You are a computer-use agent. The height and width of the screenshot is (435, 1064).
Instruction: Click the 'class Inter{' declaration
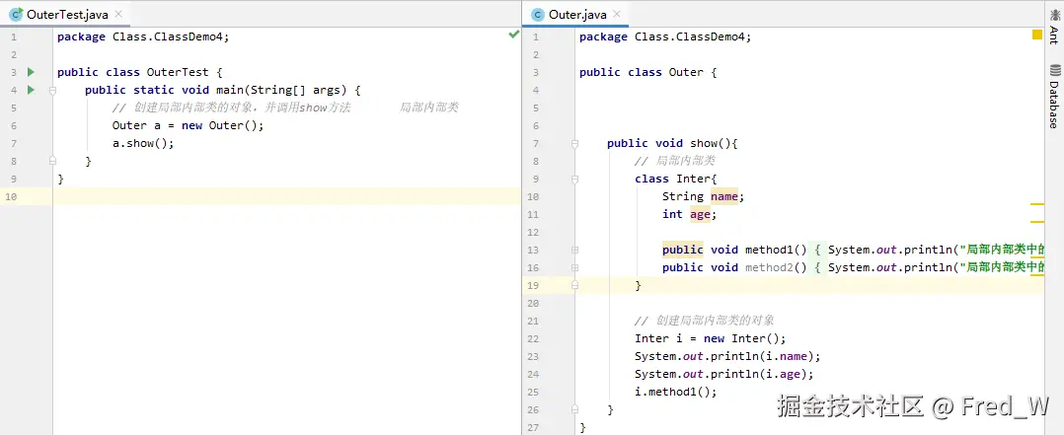click(x=676, y=179)
